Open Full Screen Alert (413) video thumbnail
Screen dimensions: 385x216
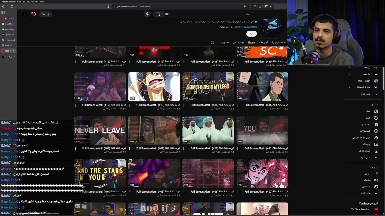(154, 87)
